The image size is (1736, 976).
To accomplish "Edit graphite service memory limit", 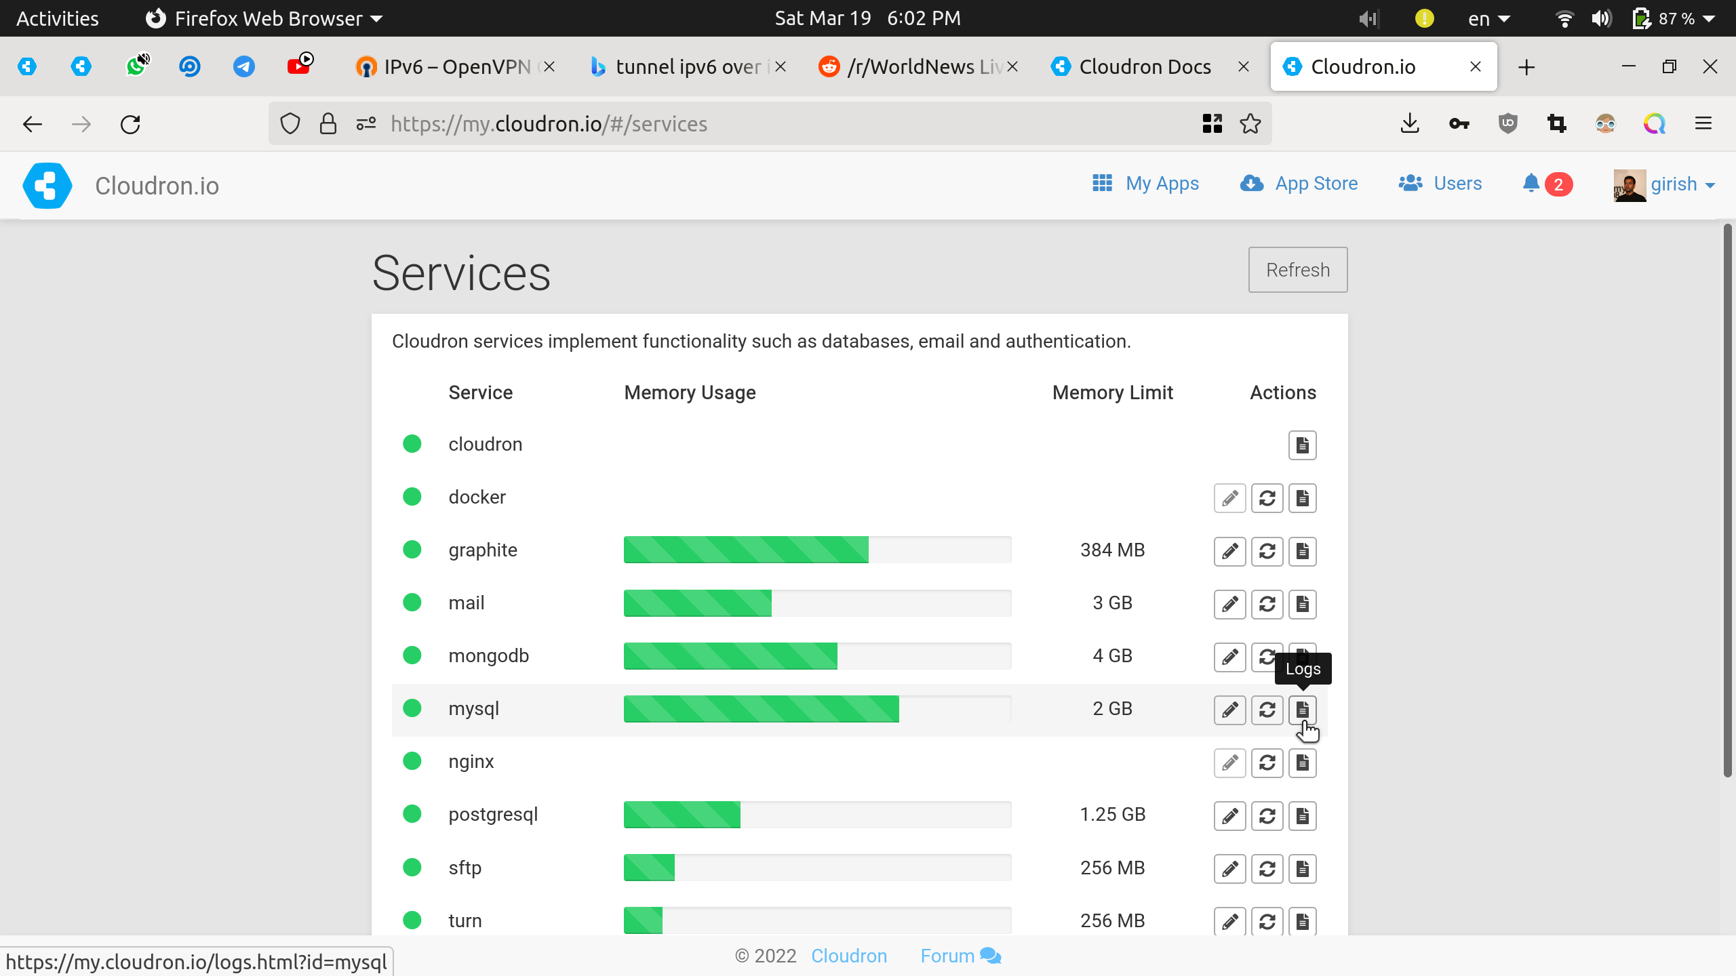I will (x=1229, y=551).
